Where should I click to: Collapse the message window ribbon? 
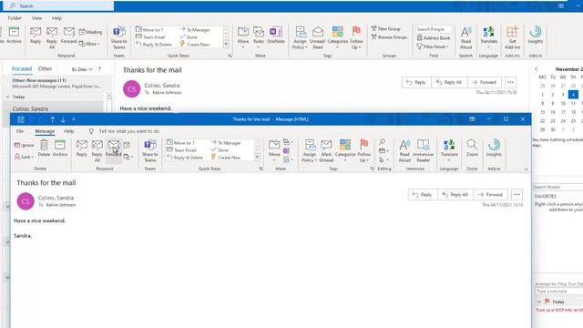pos(527,169)
